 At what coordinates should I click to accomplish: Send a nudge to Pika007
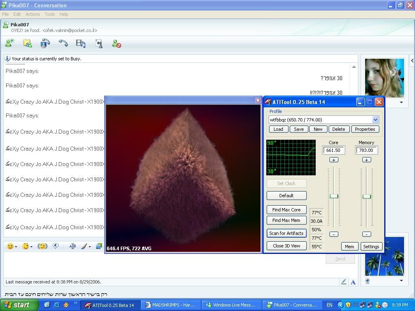tap(42, 246)
